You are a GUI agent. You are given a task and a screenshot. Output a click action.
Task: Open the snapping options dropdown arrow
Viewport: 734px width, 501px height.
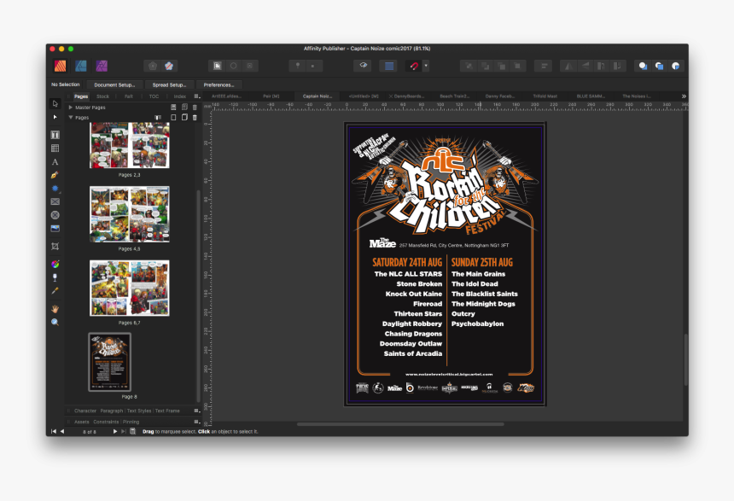[426, 66]
